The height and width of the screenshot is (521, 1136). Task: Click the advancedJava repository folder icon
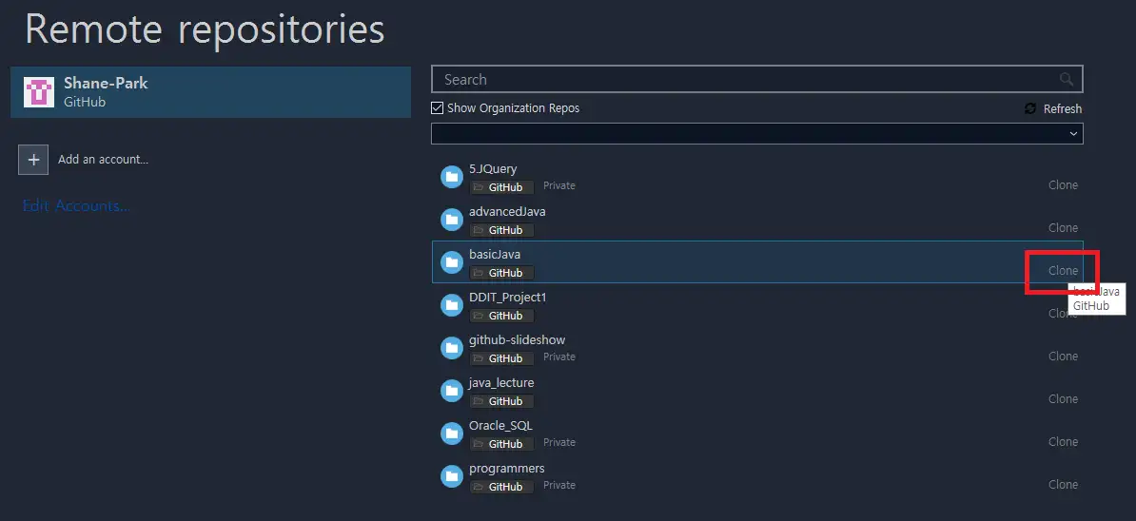[452, 220]
